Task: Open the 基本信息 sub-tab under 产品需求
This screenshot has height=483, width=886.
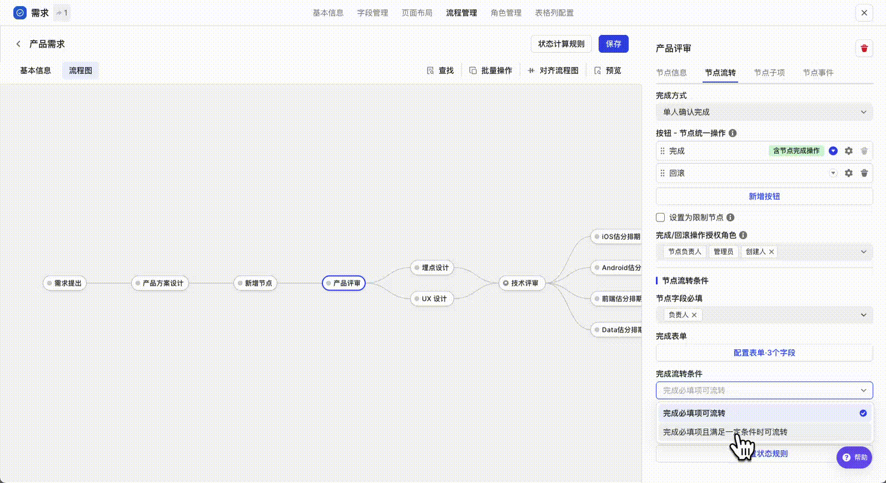Action: click(x=36, y=71)
